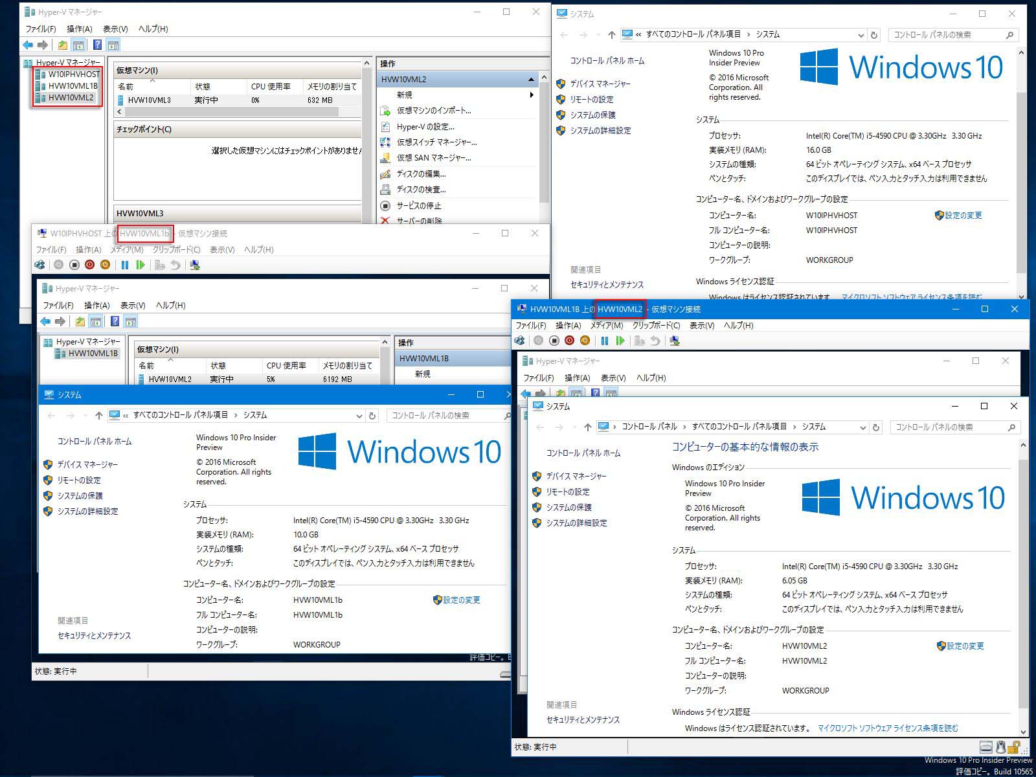Open クリップボード(C) menu in HVW10VML1b connection window
The height and width of the screenshot is (777, 1036).
(x=177, y=249)
